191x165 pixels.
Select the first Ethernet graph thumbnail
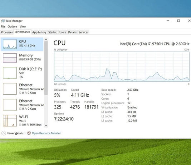10,89
